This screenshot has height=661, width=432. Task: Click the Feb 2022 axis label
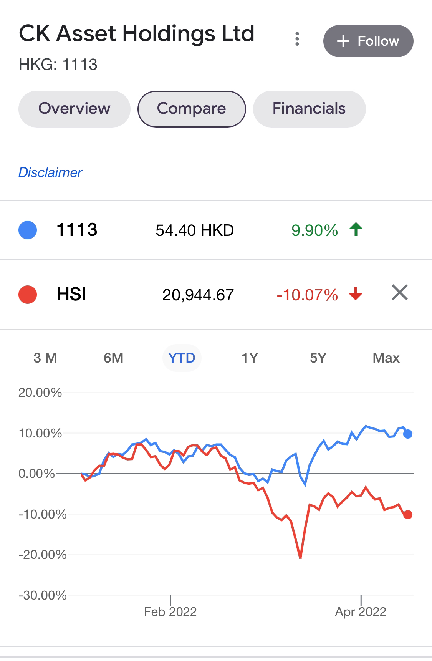tap(170, 611)
